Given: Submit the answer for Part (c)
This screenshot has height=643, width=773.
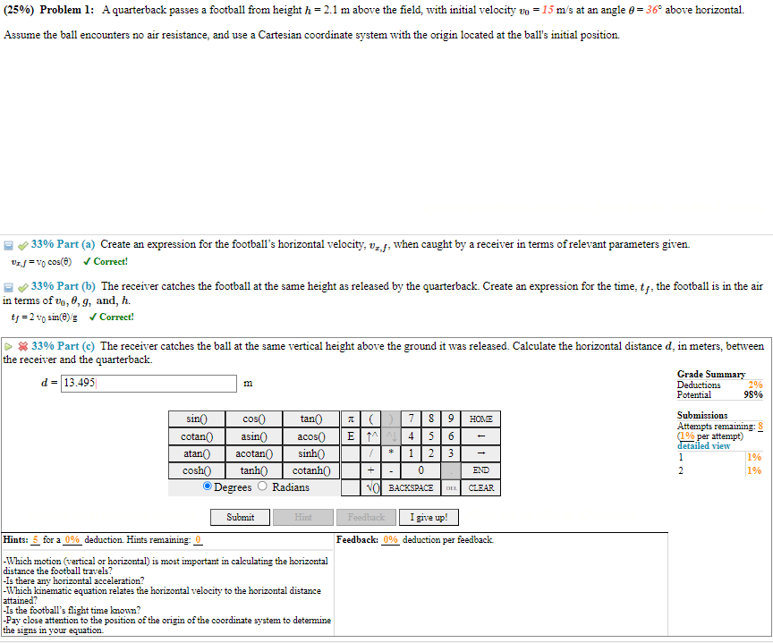Looking at the screenshot, I should [239, 517].
